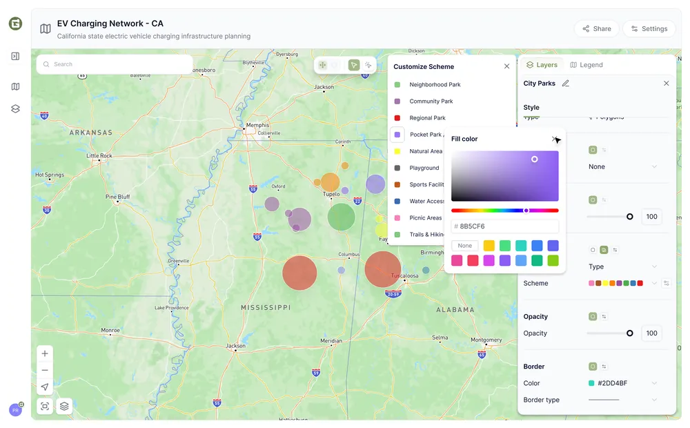690x428 pixels.
Task: Click the green app logo in the sidebar
Action: pyautogui.click(x=15, y=23)
